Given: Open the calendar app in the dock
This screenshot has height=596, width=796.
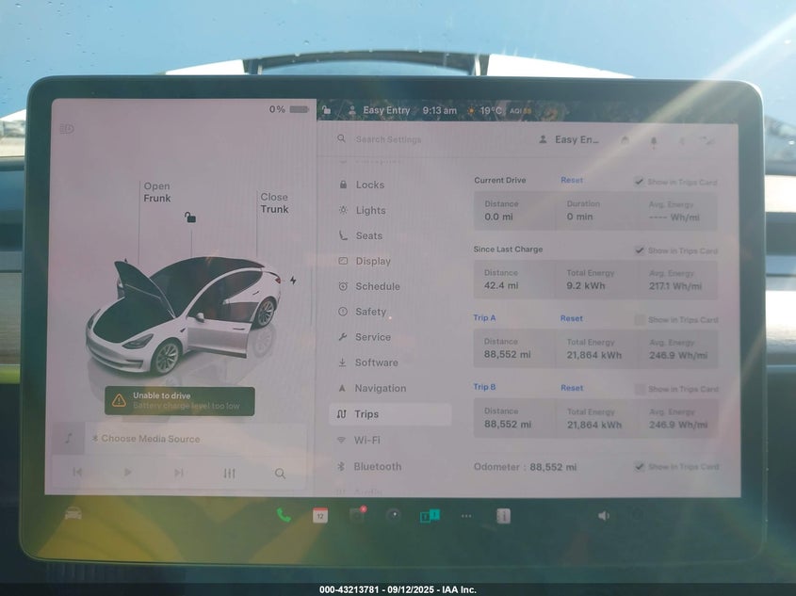Looking at the screenshot, I should tap(320, 515).
